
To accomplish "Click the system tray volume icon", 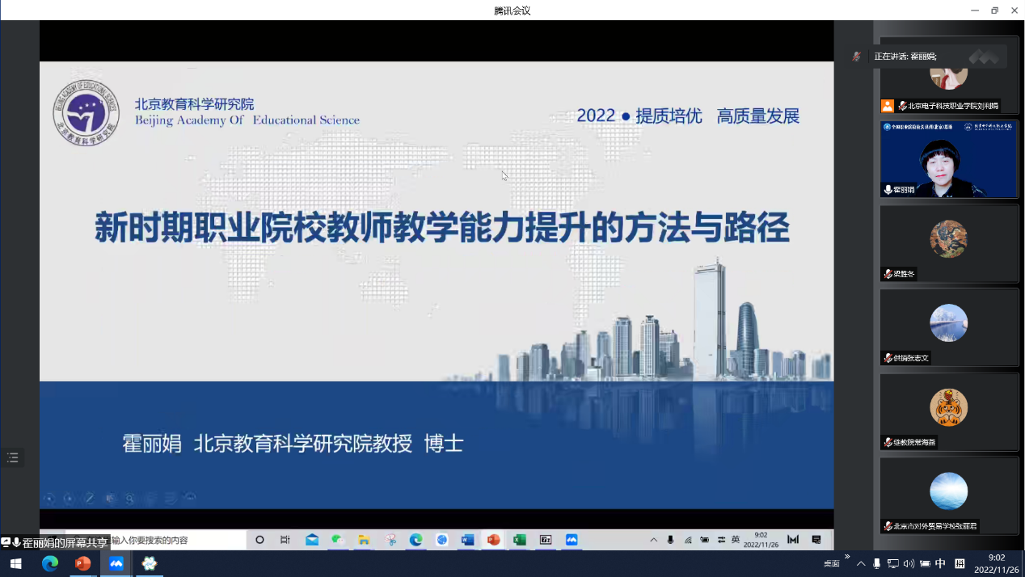I will (909, 563).
